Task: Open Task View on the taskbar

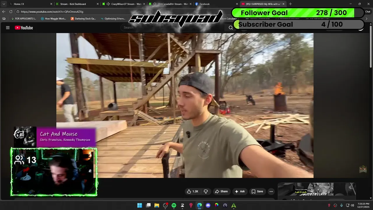Action: pos(148,205)
